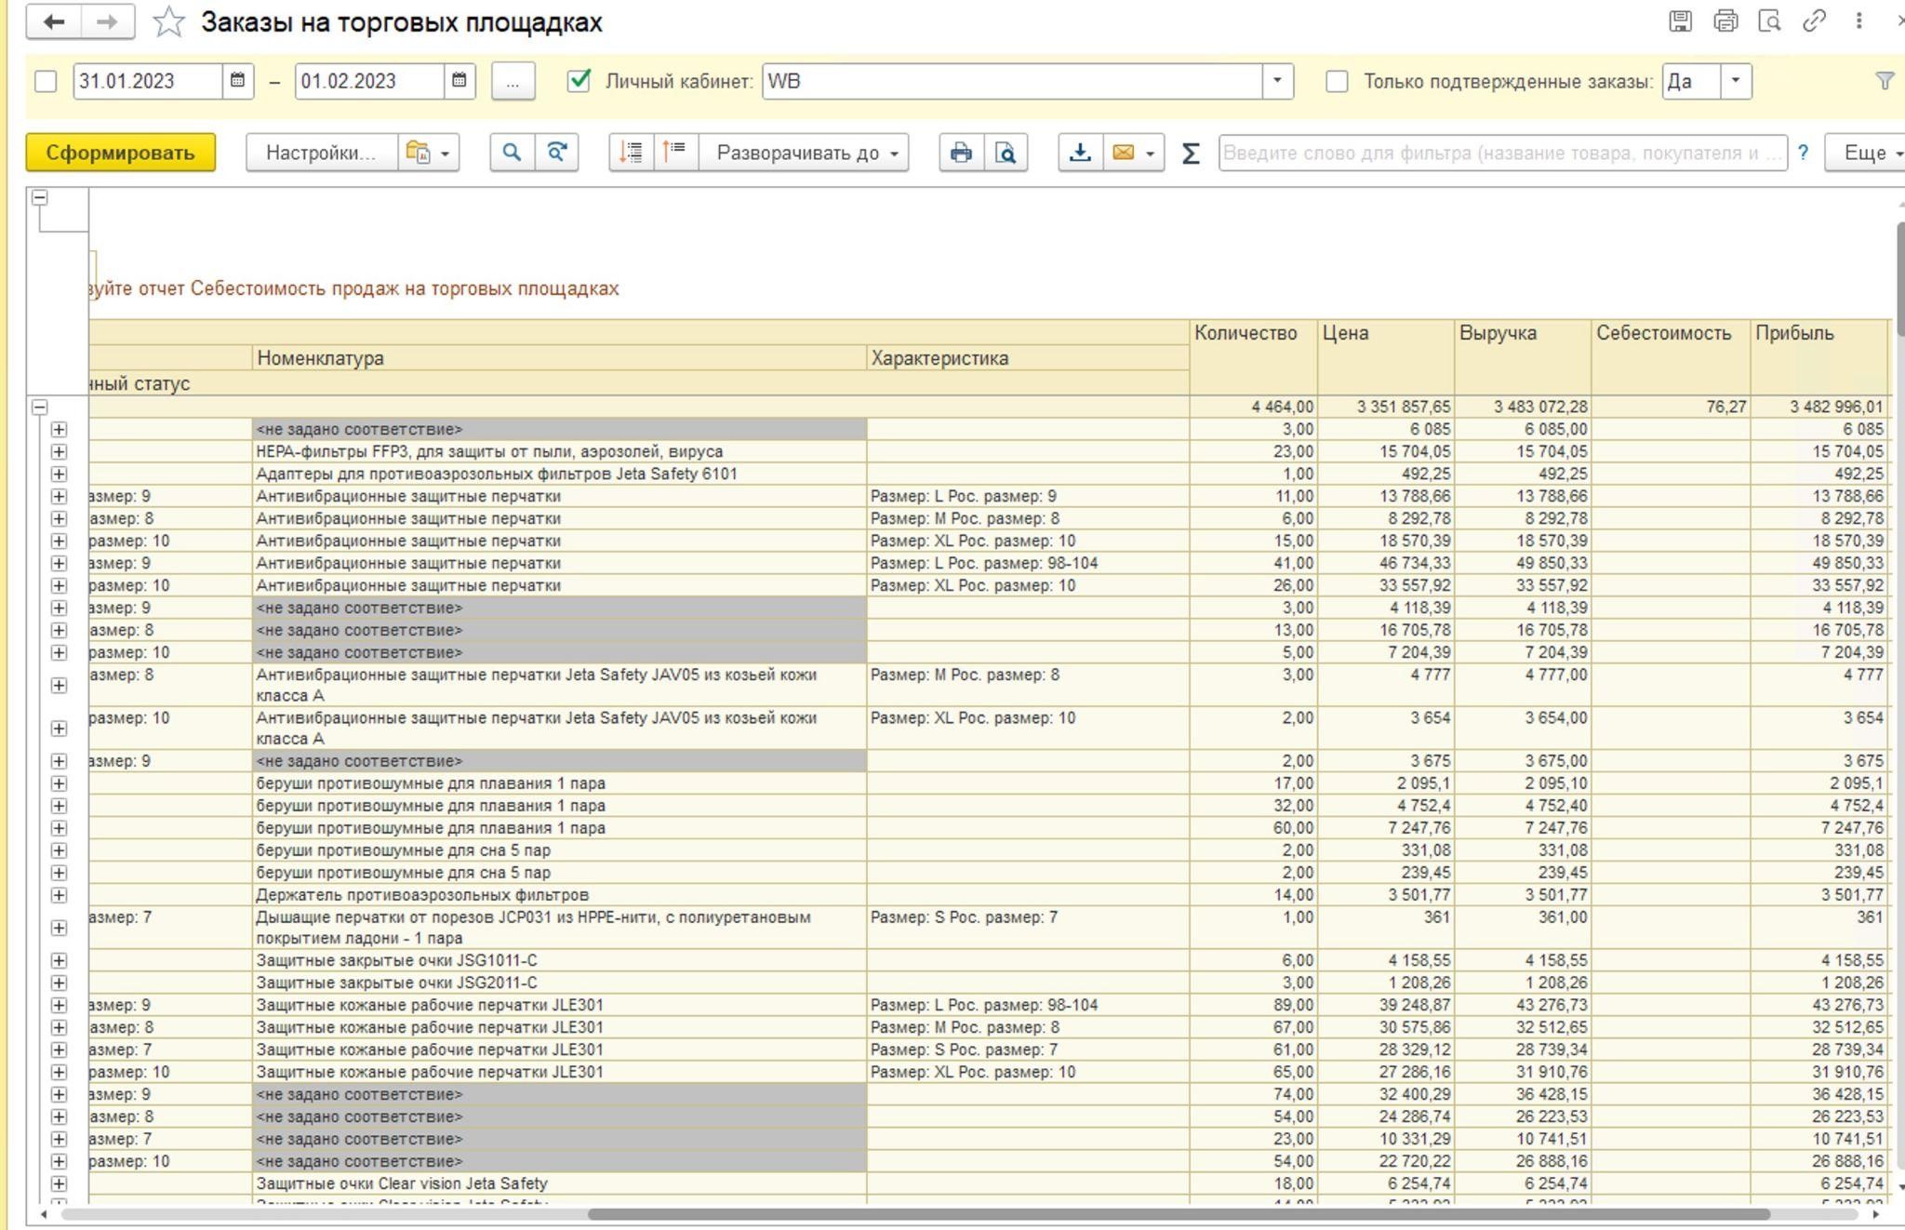Enable the date period checkbox

point(46,82)
